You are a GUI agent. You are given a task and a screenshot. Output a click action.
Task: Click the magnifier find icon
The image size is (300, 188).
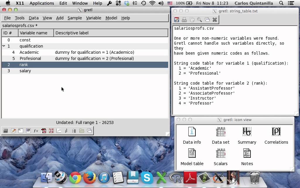(200, 20)
